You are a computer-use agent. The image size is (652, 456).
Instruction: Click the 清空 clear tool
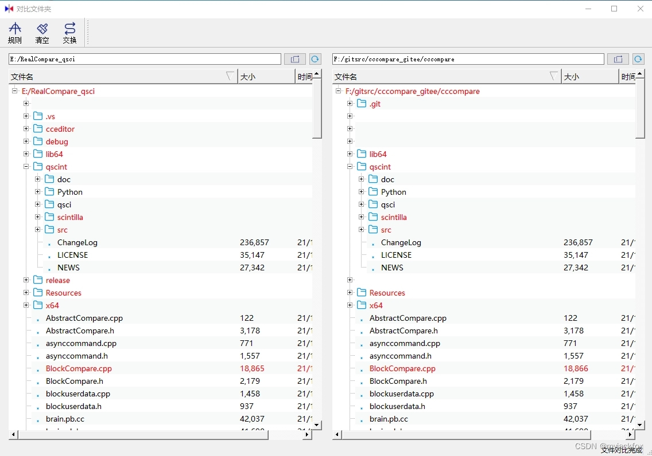click(42, 33)
